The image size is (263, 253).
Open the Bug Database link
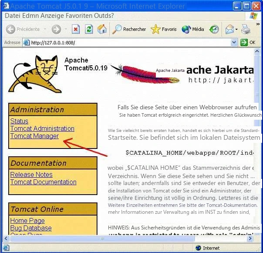point(31,228)
